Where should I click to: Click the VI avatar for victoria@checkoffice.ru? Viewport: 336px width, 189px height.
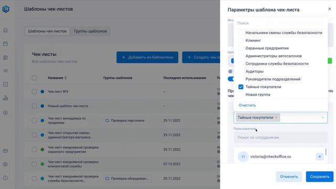pyautogui.click(x=243, y=156)
